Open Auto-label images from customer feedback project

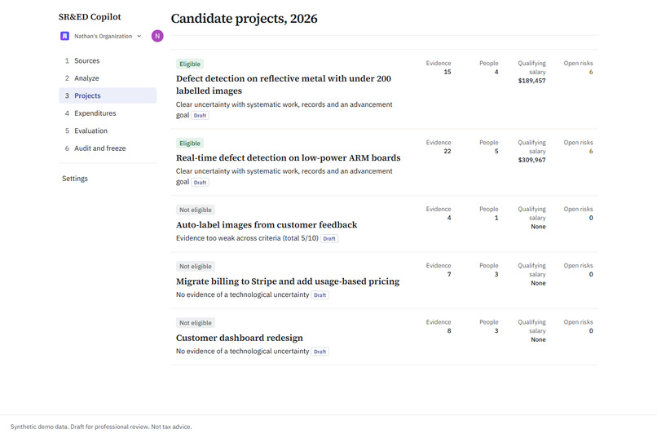[x=267, y=224]
